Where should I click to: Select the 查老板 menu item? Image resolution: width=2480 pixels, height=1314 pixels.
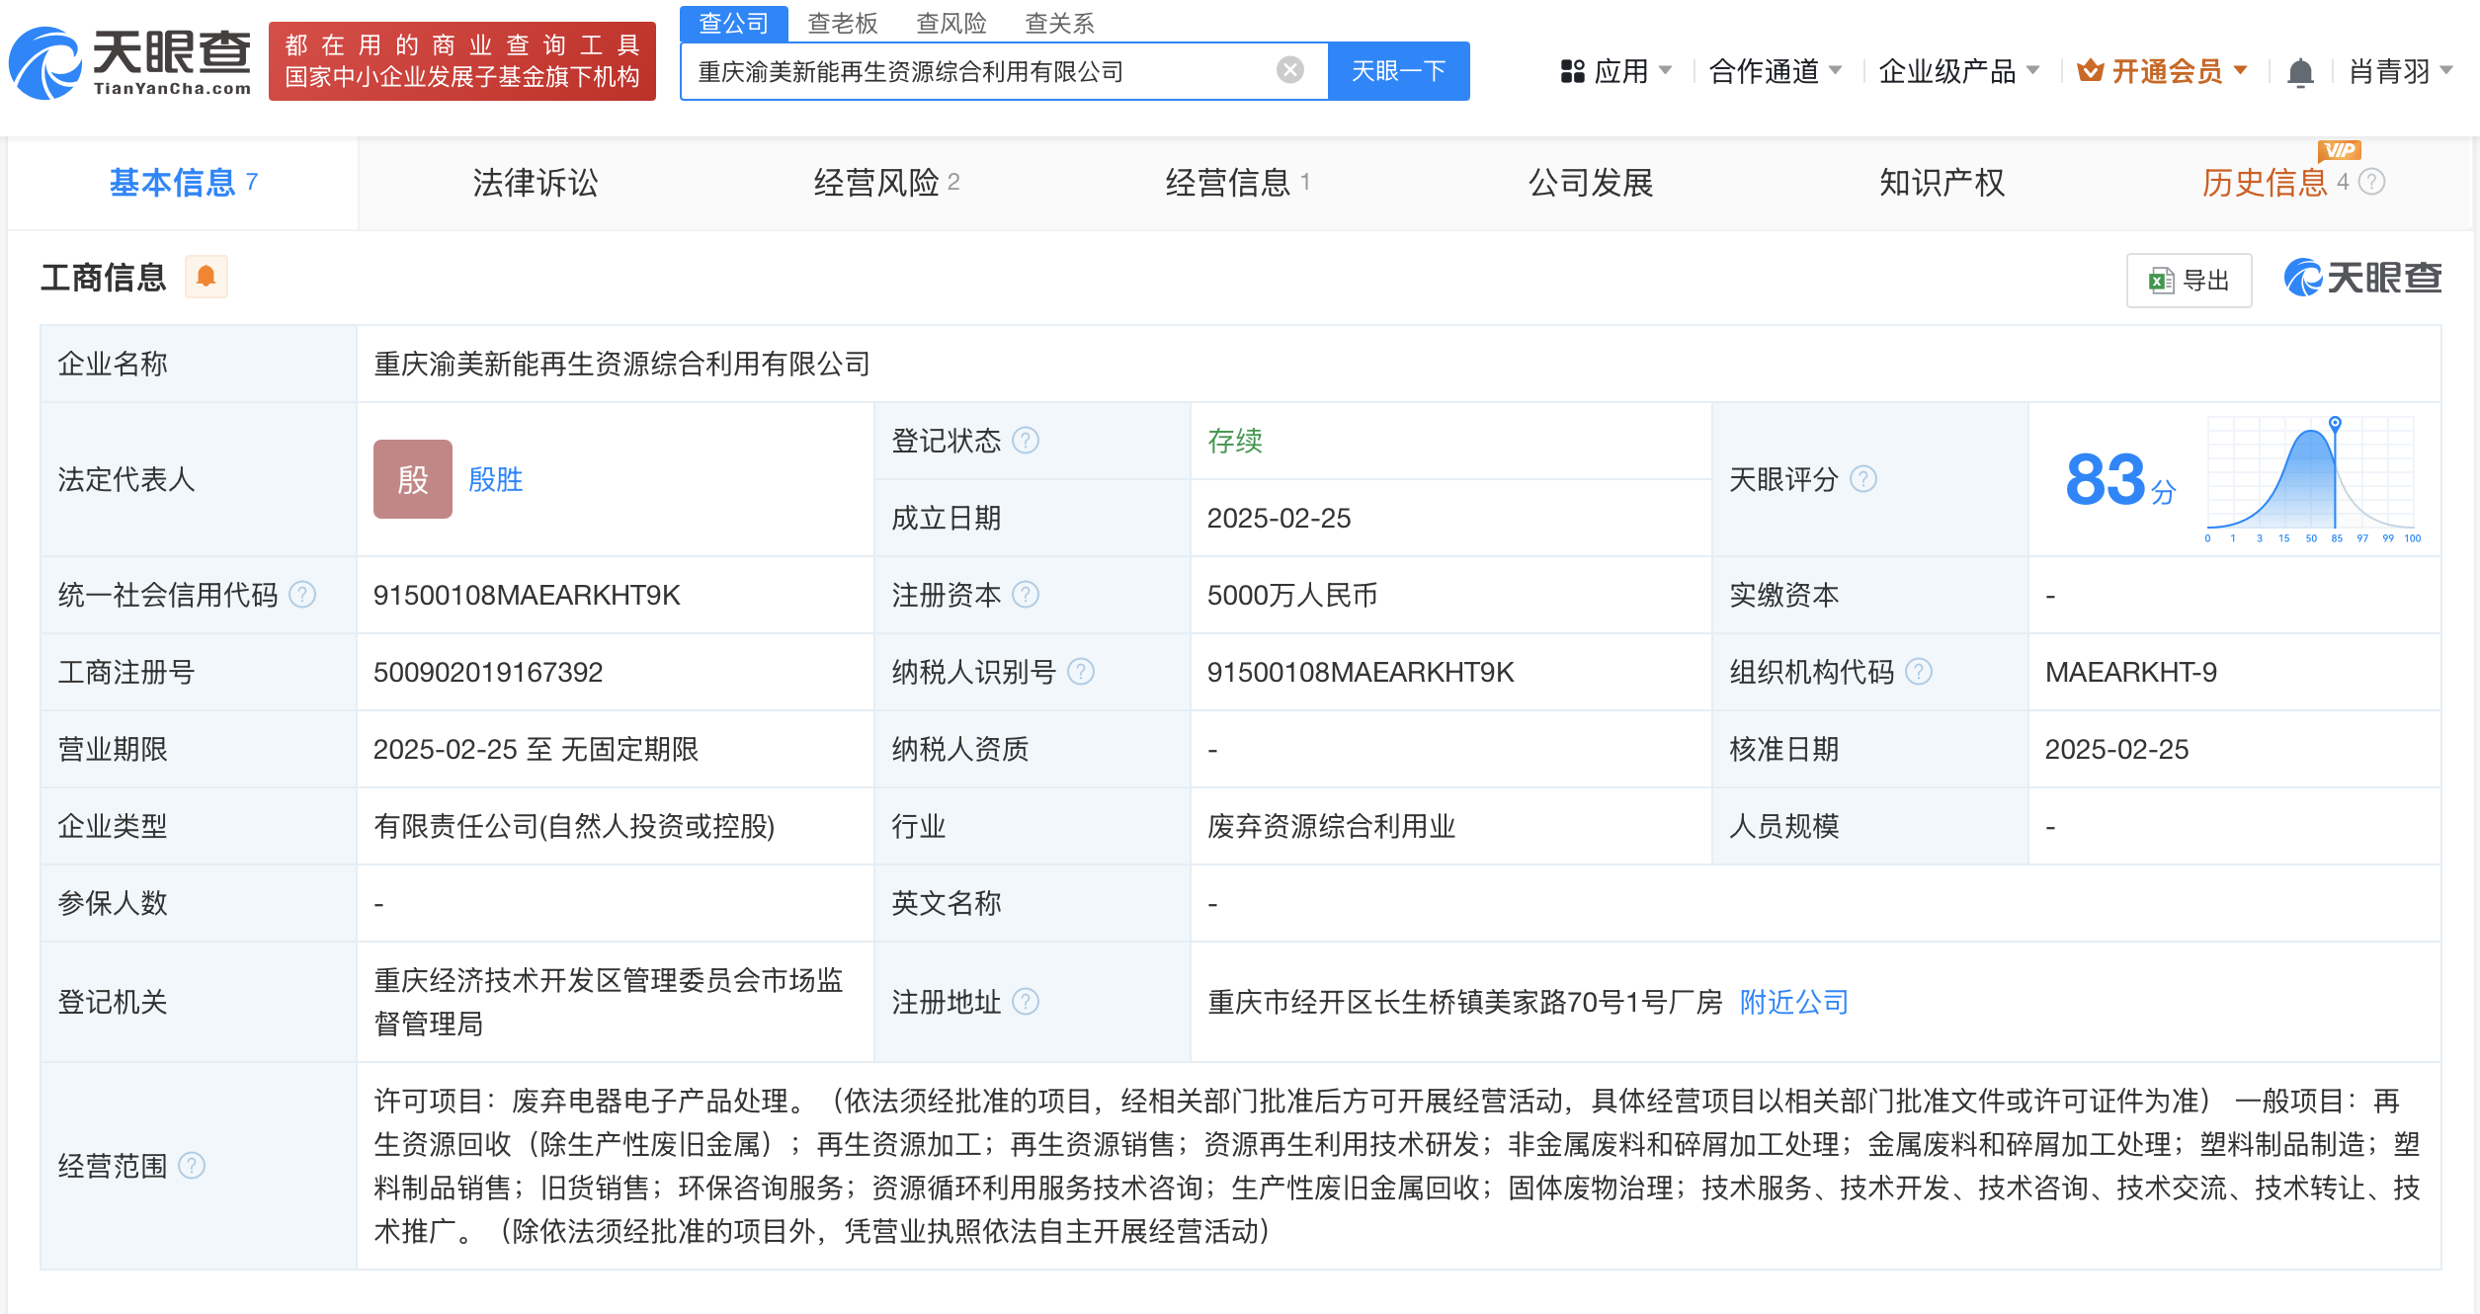tap(843, 23)
